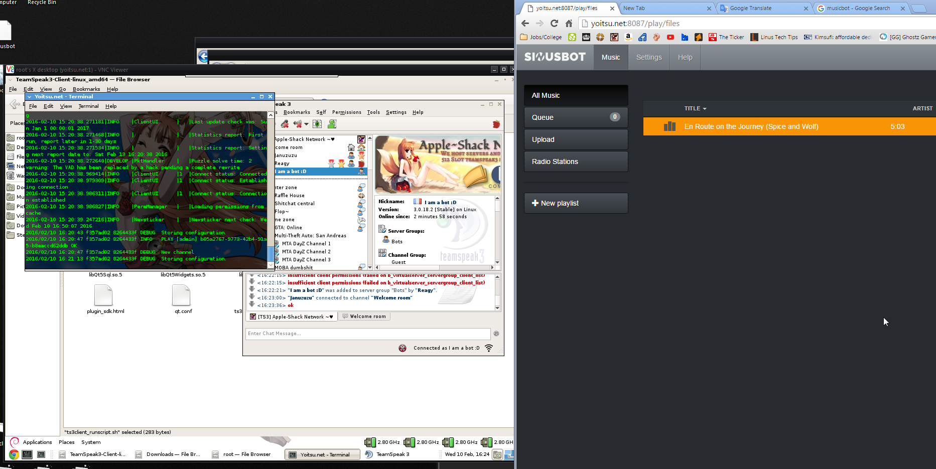The image size is (936, 469).
Task: Select All Music in Sinusbot sidebar
Action: tap(576, 95)
